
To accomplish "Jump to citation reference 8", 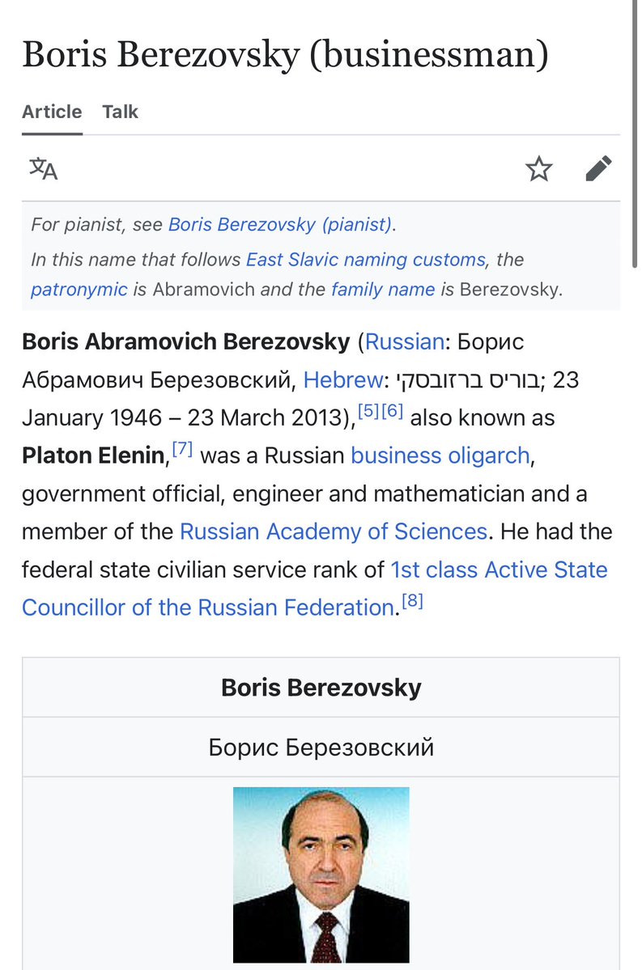I will [412, 601].
